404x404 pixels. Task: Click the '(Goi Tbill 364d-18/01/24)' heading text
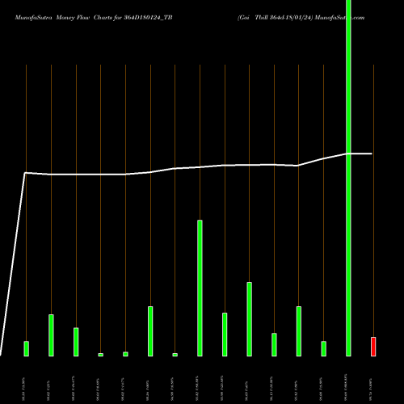point(275,18)
